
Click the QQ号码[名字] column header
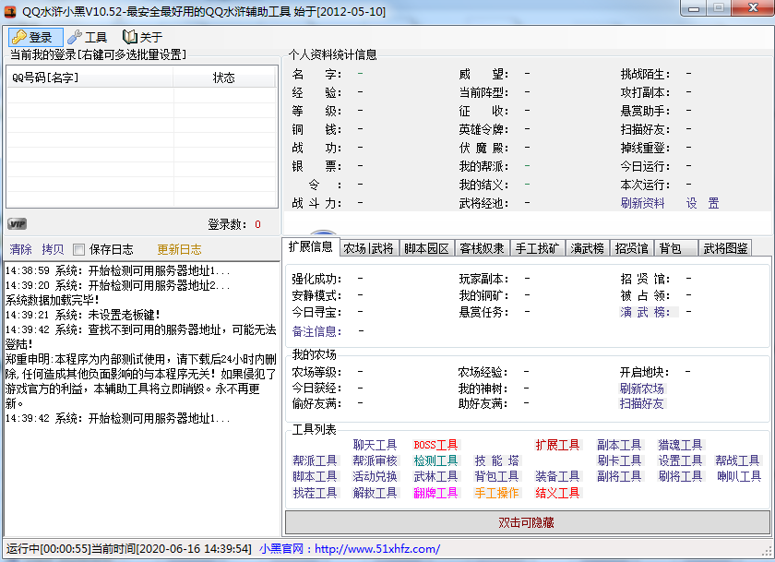pyautogui.click(x=90, y=78)
